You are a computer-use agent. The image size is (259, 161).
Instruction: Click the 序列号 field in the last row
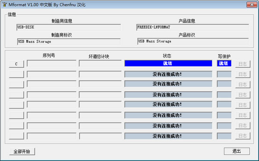click(51, 136)
